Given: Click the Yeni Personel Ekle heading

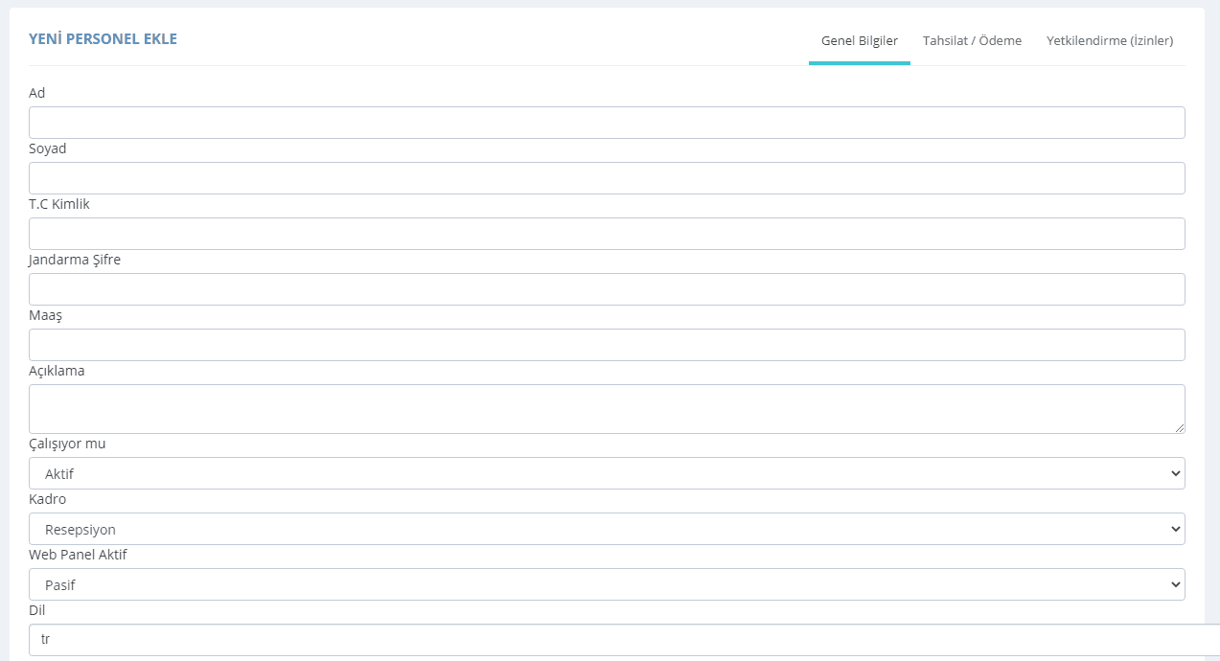Looking at the screenshot, I should click(x=103, y=39).
